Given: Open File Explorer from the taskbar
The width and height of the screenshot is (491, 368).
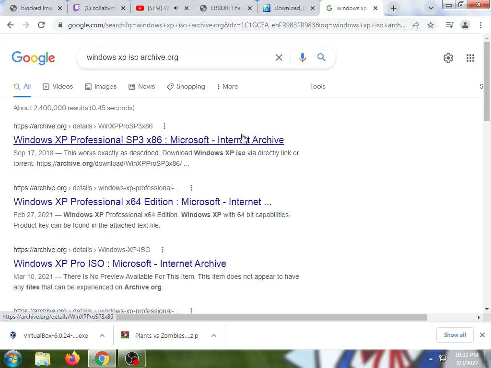Looking at the screenshot, I should (43, 358).
